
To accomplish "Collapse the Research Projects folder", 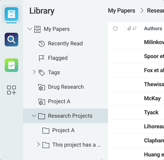I will pos(34,116).
